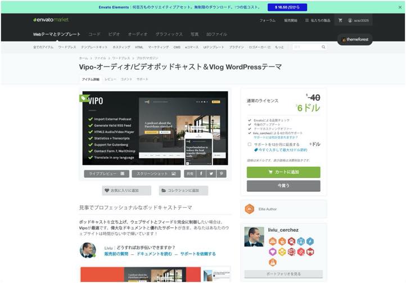
Task: Click the lone orange badge in bottom row
Action: (x=272, y=262)
